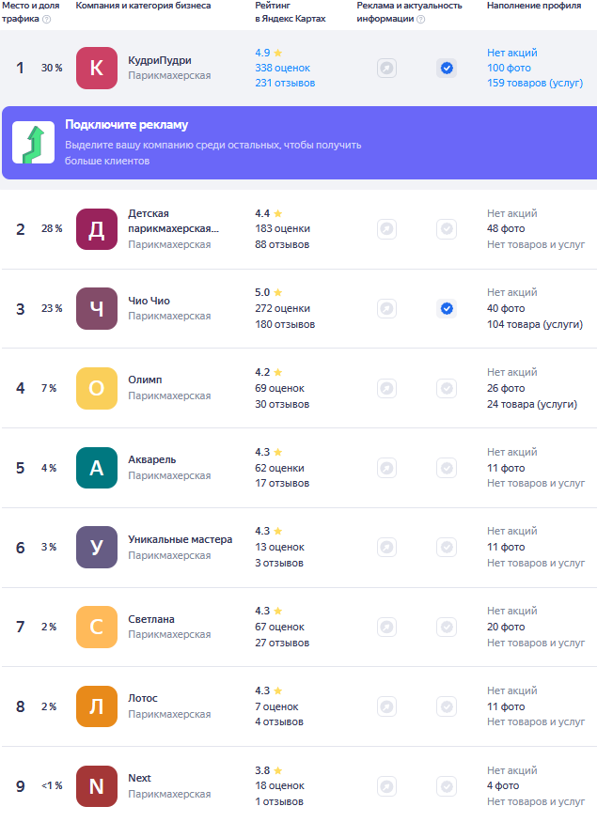The image size is (597, 822).
Task: Select the Уникальные мастера row name
Action: 179,539
